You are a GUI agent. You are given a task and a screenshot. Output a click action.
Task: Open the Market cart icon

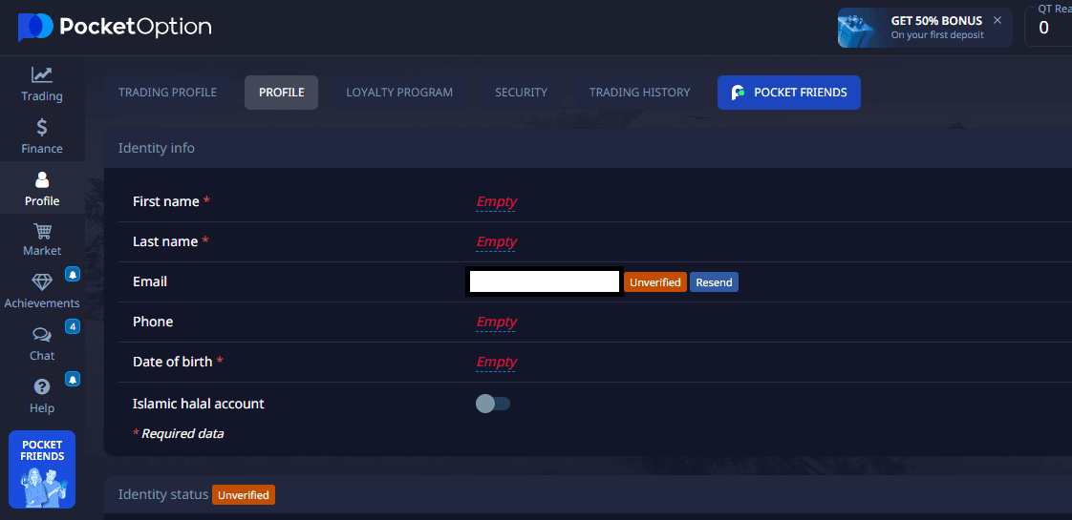[42, 231]
